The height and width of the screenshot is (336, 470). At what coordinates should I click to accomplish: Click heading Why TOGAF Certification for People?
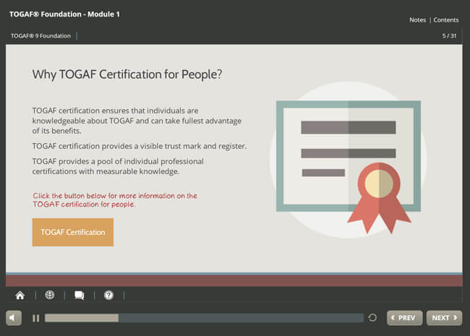(x=127, y=74)
